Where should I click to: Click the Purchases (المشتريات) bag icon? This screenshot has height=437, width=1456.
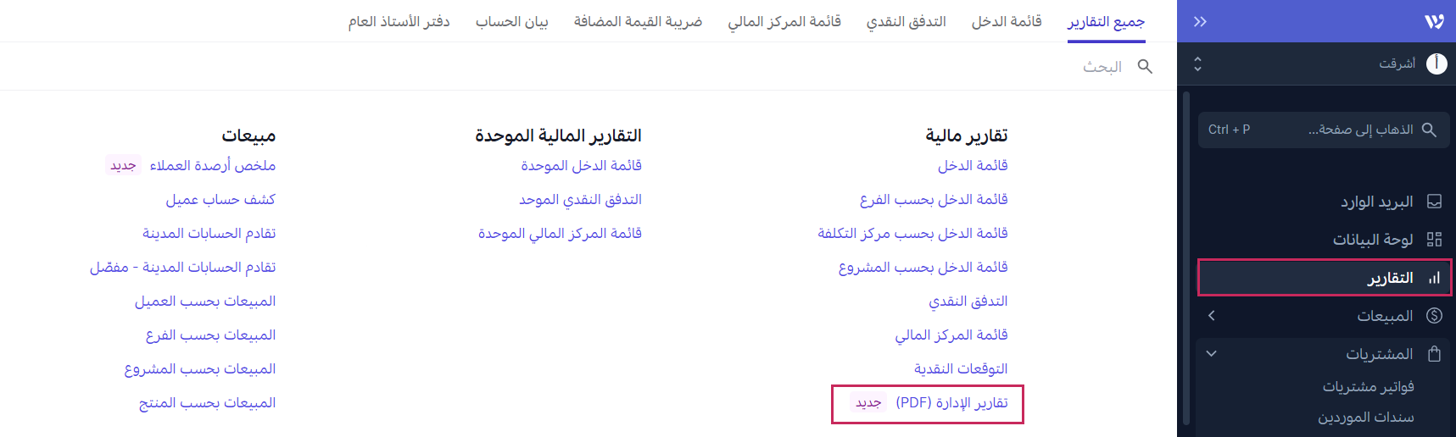coord(1434,354)
